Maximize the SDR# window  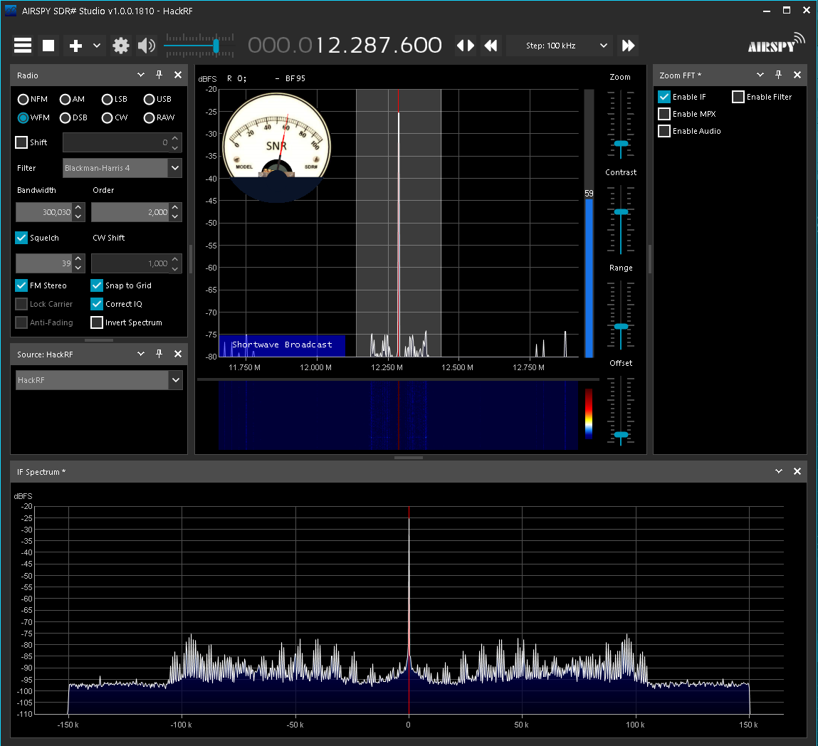coord(787,11)
